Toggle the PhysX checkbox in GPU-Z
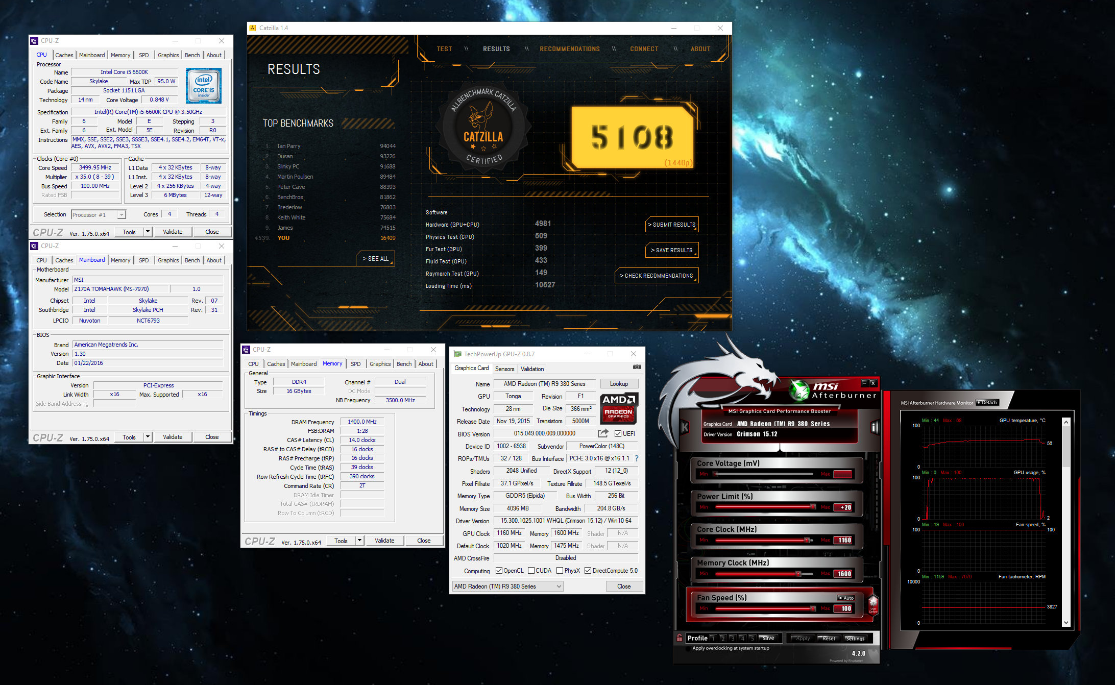 pos(560,571)
